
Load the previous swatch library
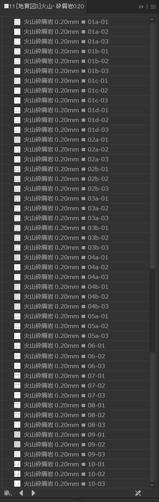point(21,493)
